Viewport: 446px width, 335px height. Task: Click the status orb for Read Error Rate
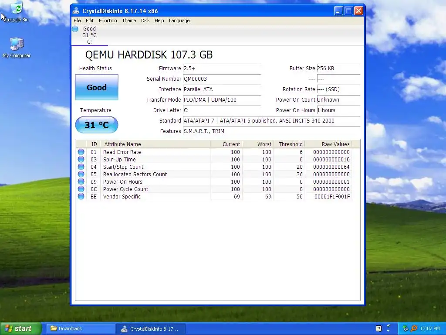[81, 152]
